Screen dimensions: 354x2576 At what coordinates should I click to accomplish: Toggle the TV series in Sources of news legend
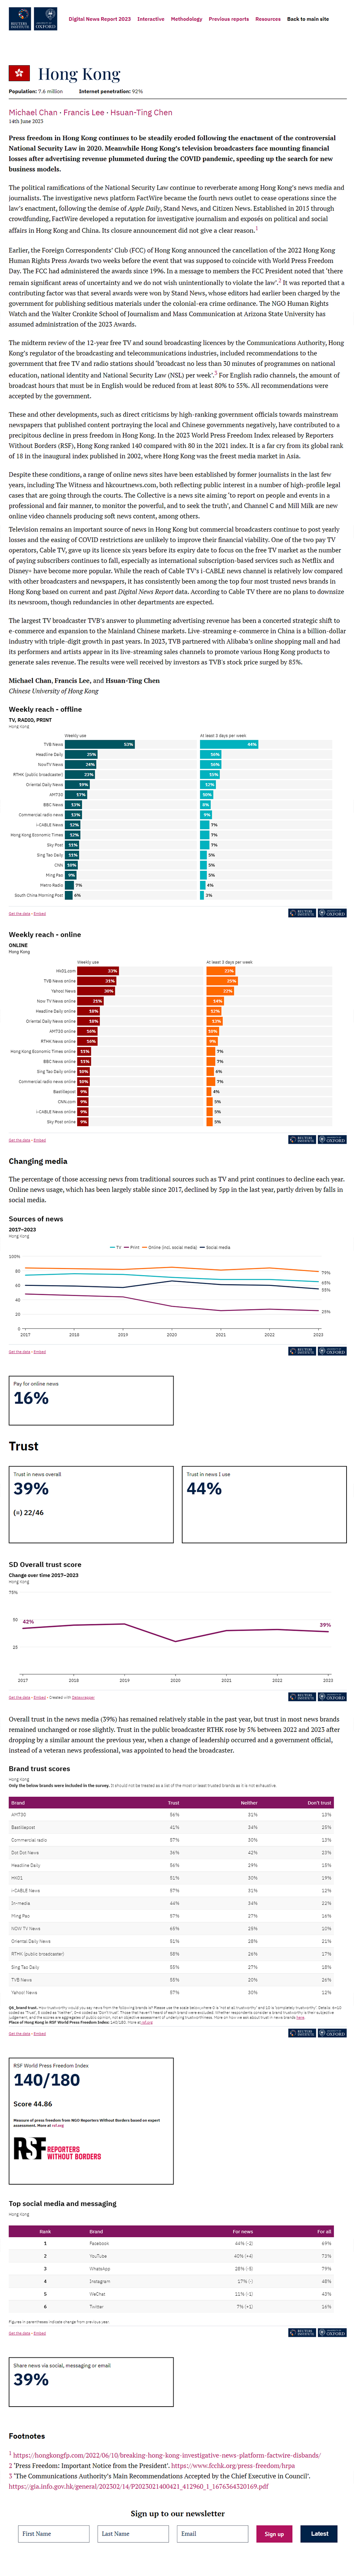[x=117, y=1247]
